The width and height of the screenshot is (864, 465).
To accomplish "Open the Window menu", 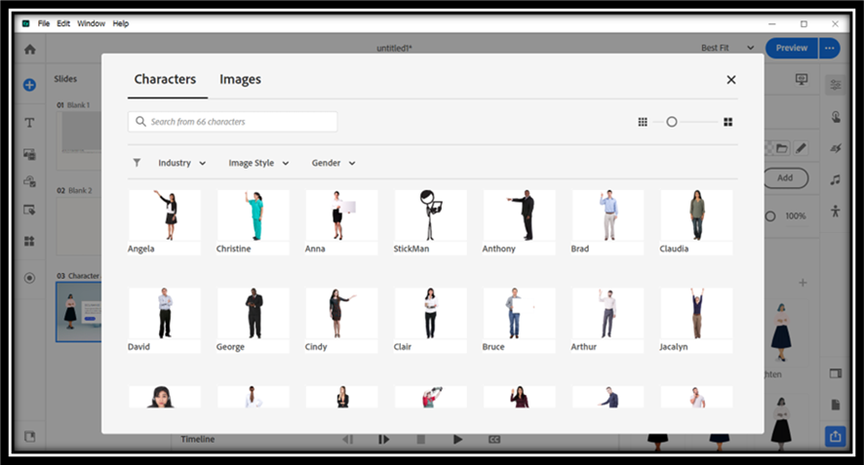I will (x=91, y=22).
